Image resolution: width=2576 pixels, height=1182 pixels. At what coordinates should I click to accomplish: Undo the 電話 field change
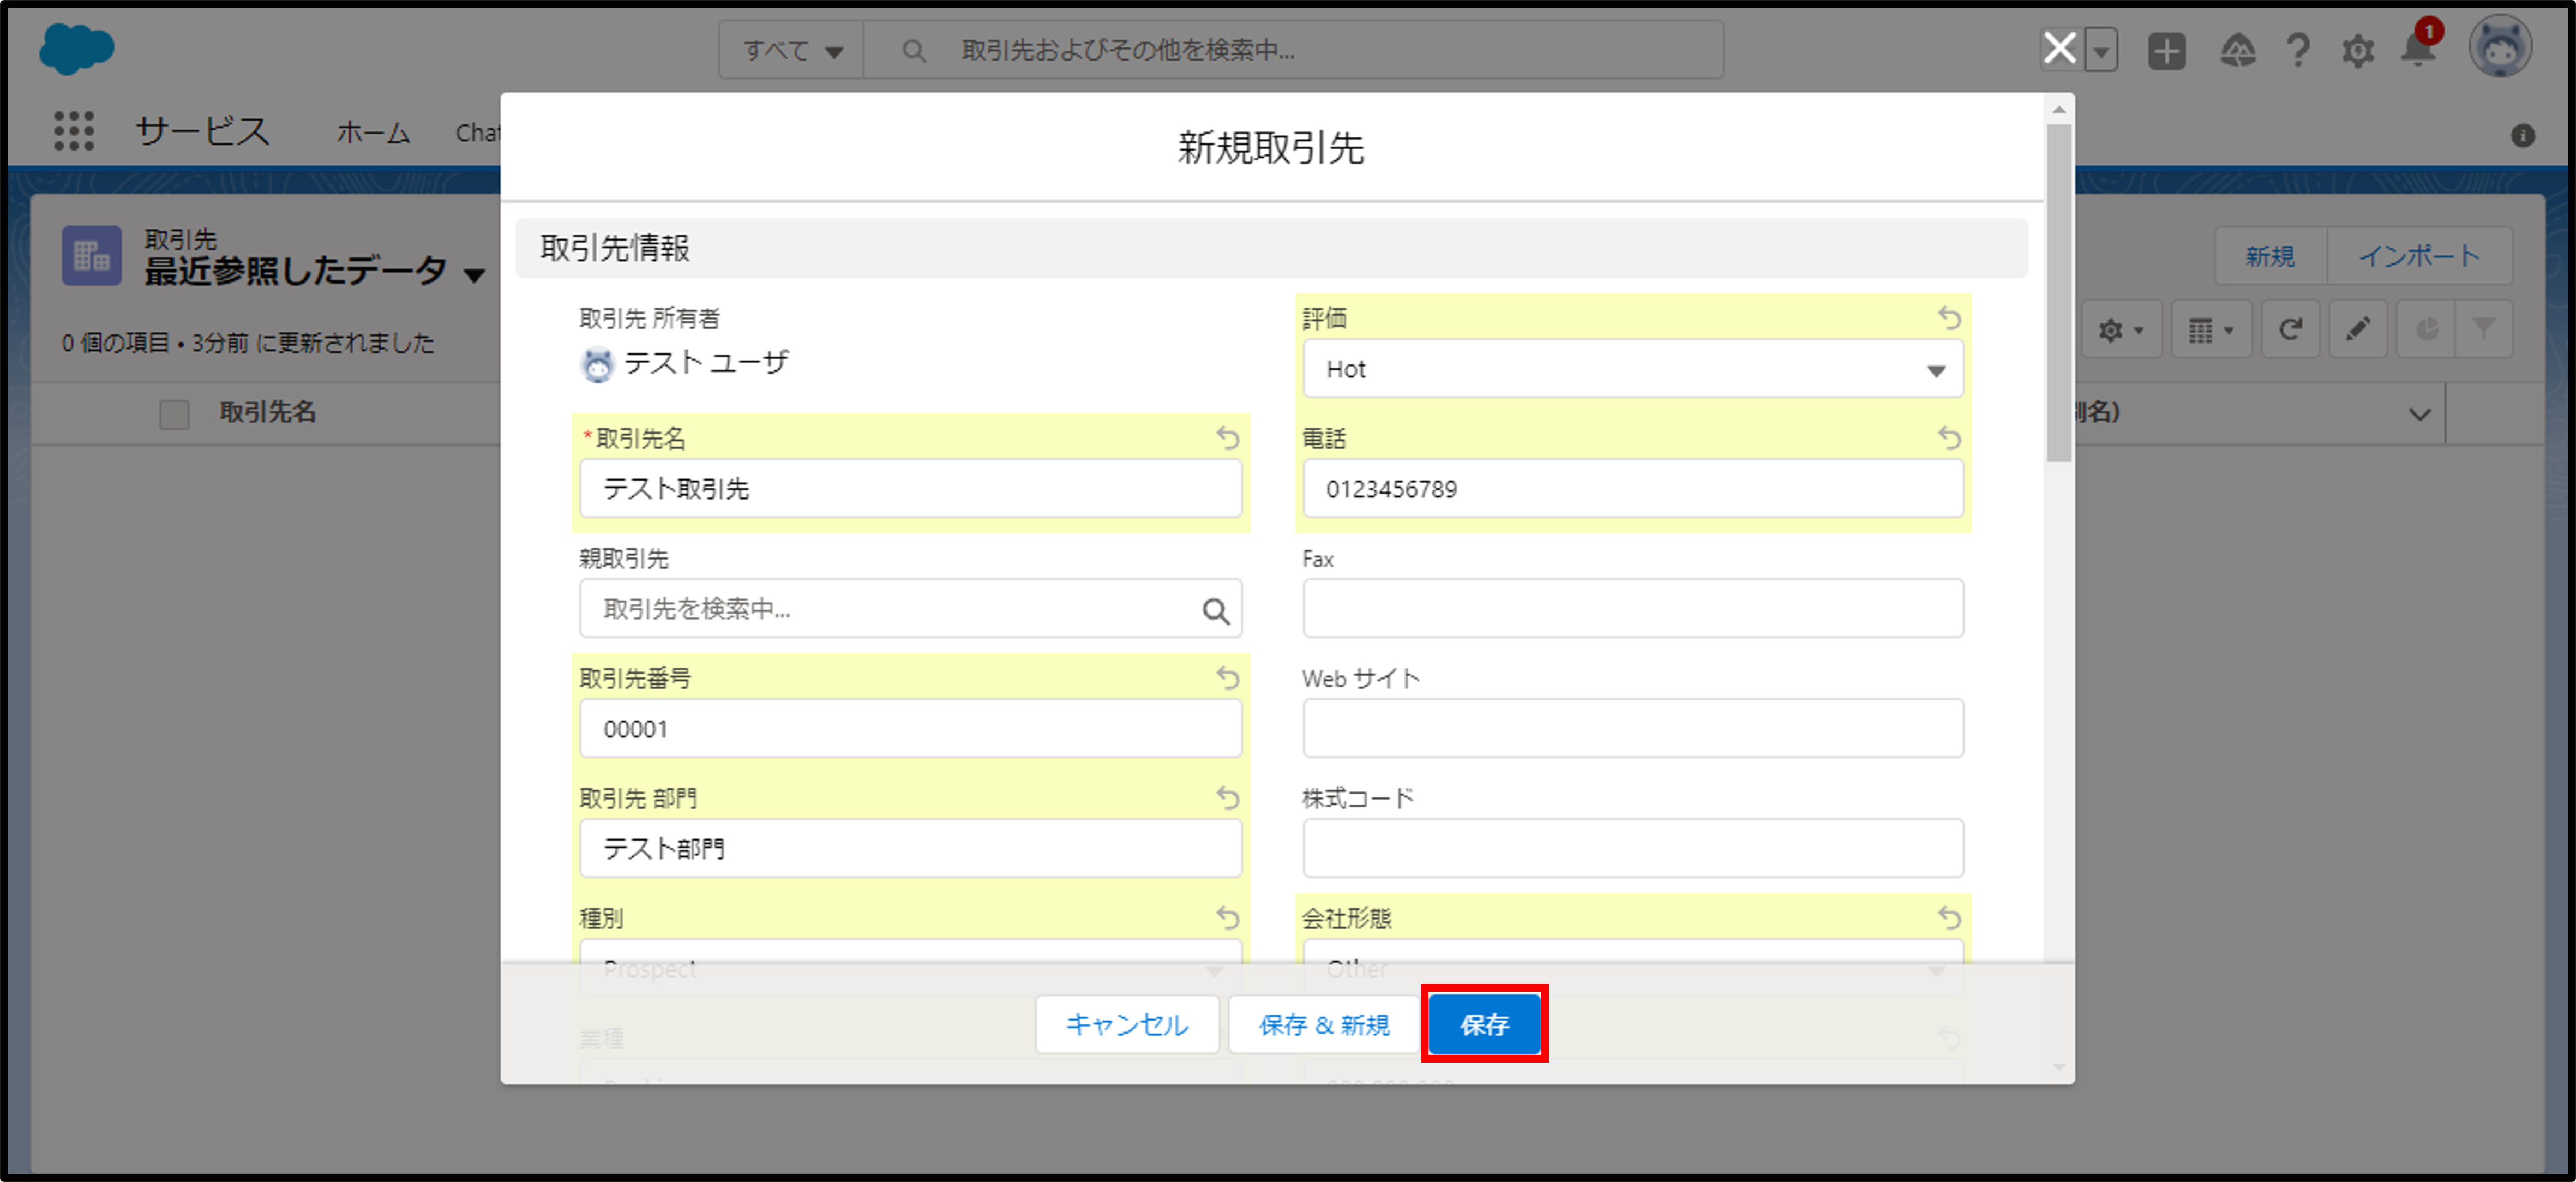(x=1949, y=437)
